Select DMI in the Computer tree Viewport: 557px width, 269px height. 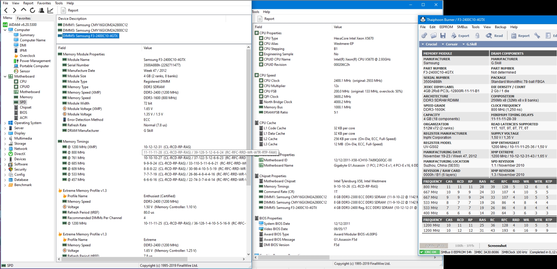coord(23,45)
